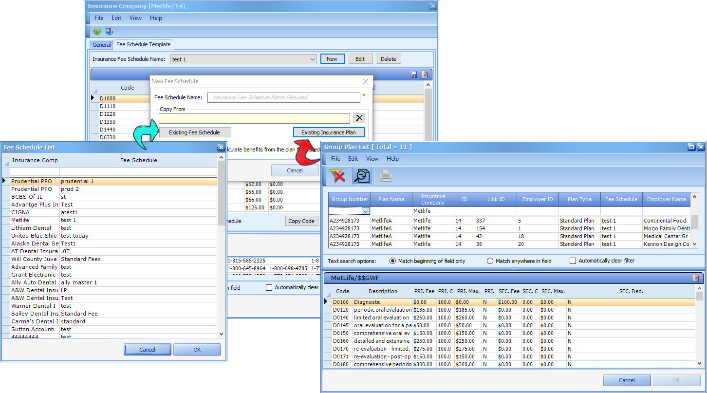This screenshot has height=393, width=707.
Task: Select Match anywhere in field option
Action: click(519, 261)
